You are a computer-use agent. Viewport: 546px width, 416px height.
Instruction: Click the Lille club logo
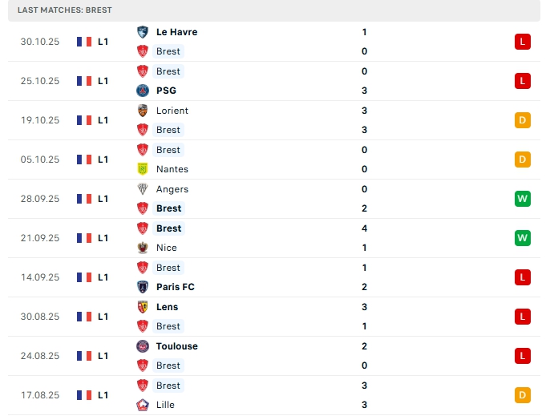[x=143, y=405]
